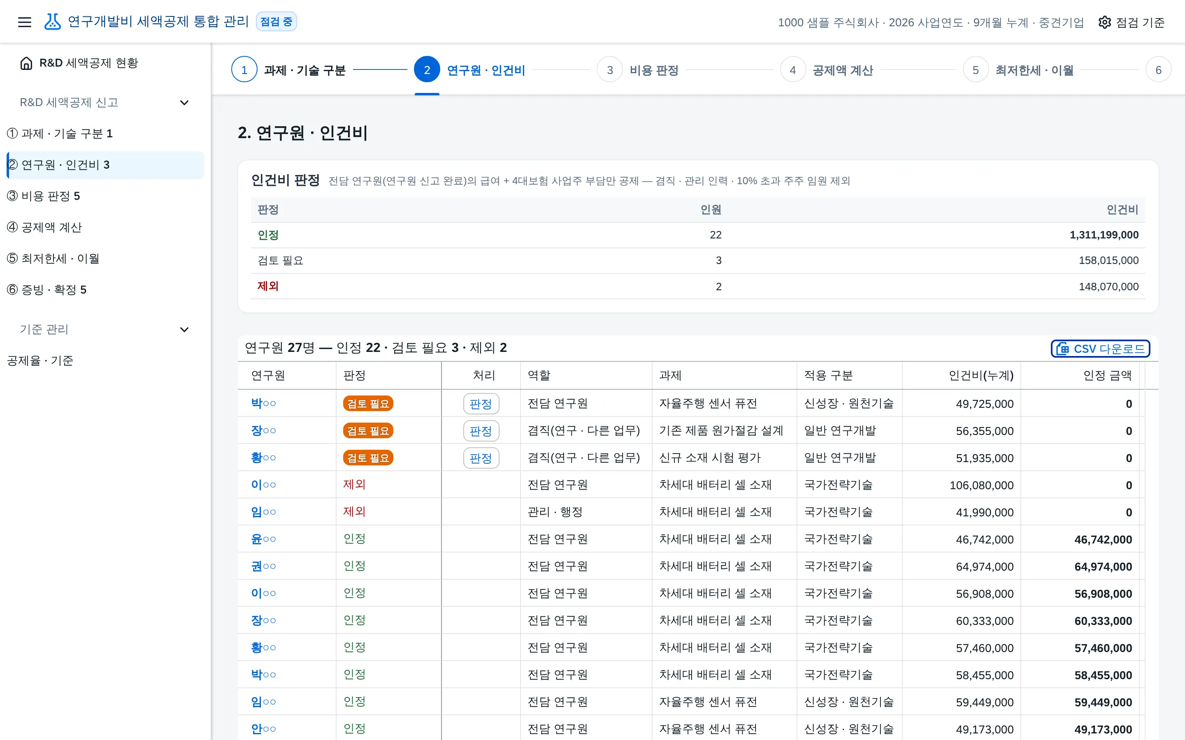Go to step 3 비용 판정
The width and height of the screenshot is (1185, 740).
coord(638,70)
